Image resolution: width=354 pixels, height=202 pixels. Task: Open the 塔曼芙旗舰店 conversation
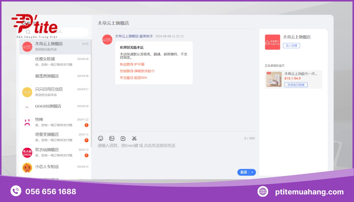pos(55,137)
